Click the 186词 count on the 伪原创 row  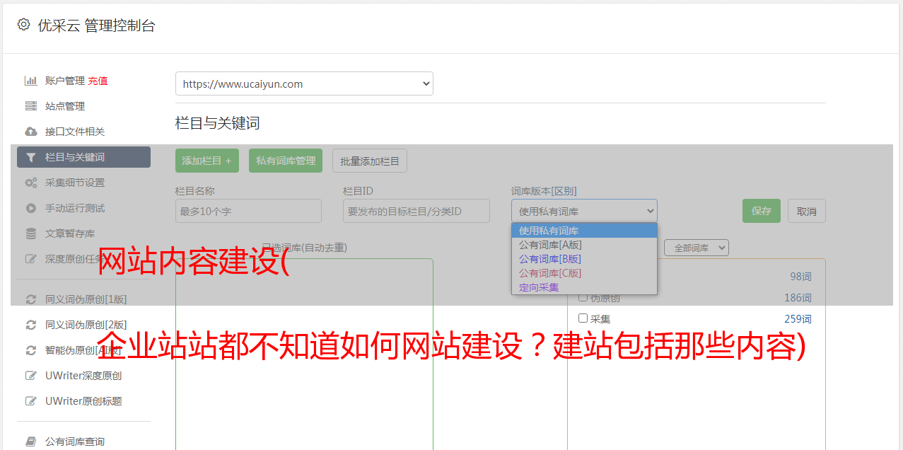(798, 298)
